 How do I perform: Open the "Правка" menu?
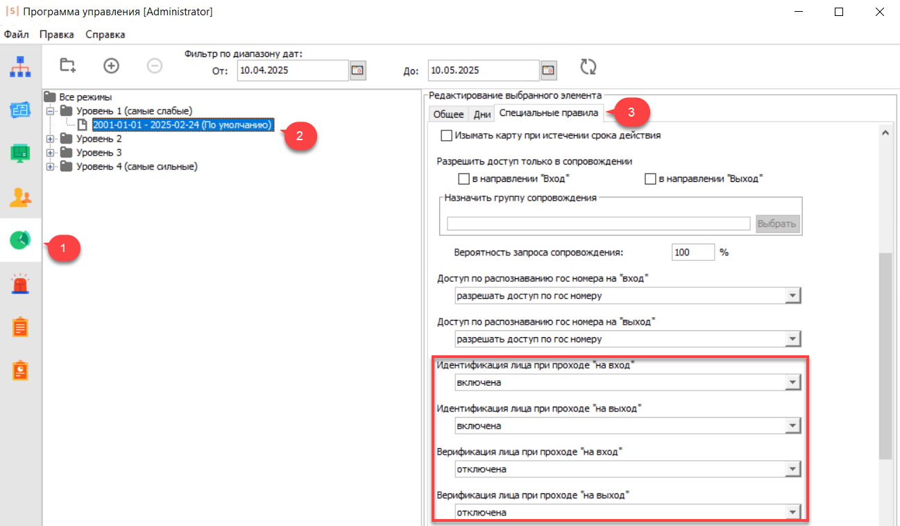click(x=51, y=35)
